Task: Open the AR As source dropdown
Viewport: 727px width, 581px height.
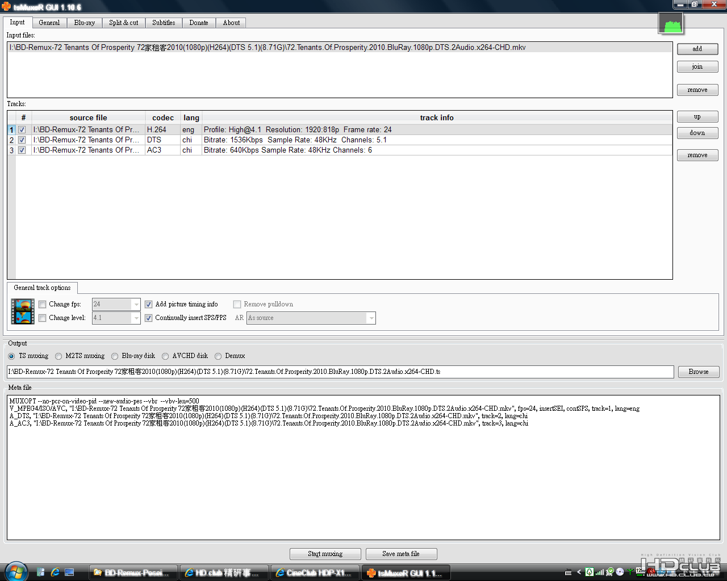Action: pos(371,318)
